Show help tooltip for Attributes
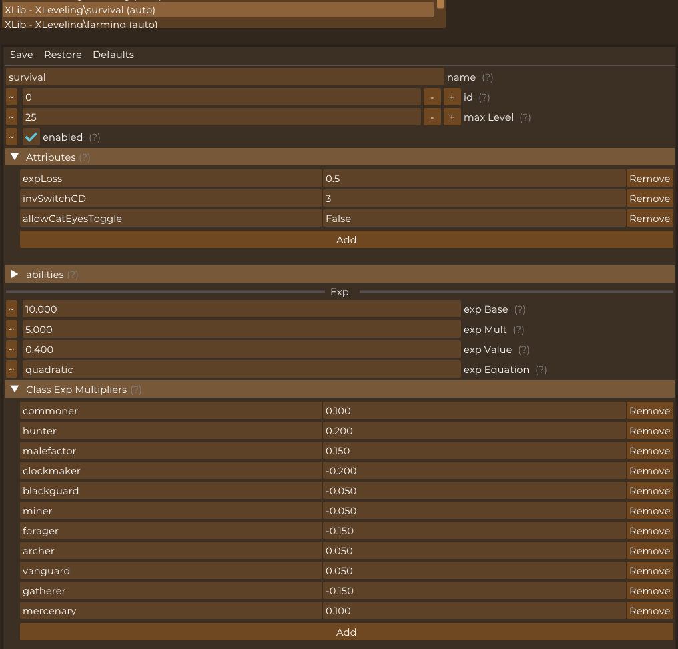 (85, 157)
